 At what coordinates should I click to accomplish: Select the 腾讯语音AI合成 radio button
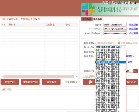click(96, 43)
